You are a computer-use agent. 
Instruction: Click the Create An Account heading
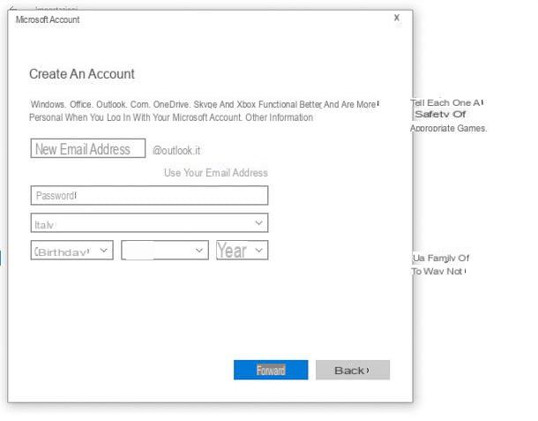click(82, 74)
